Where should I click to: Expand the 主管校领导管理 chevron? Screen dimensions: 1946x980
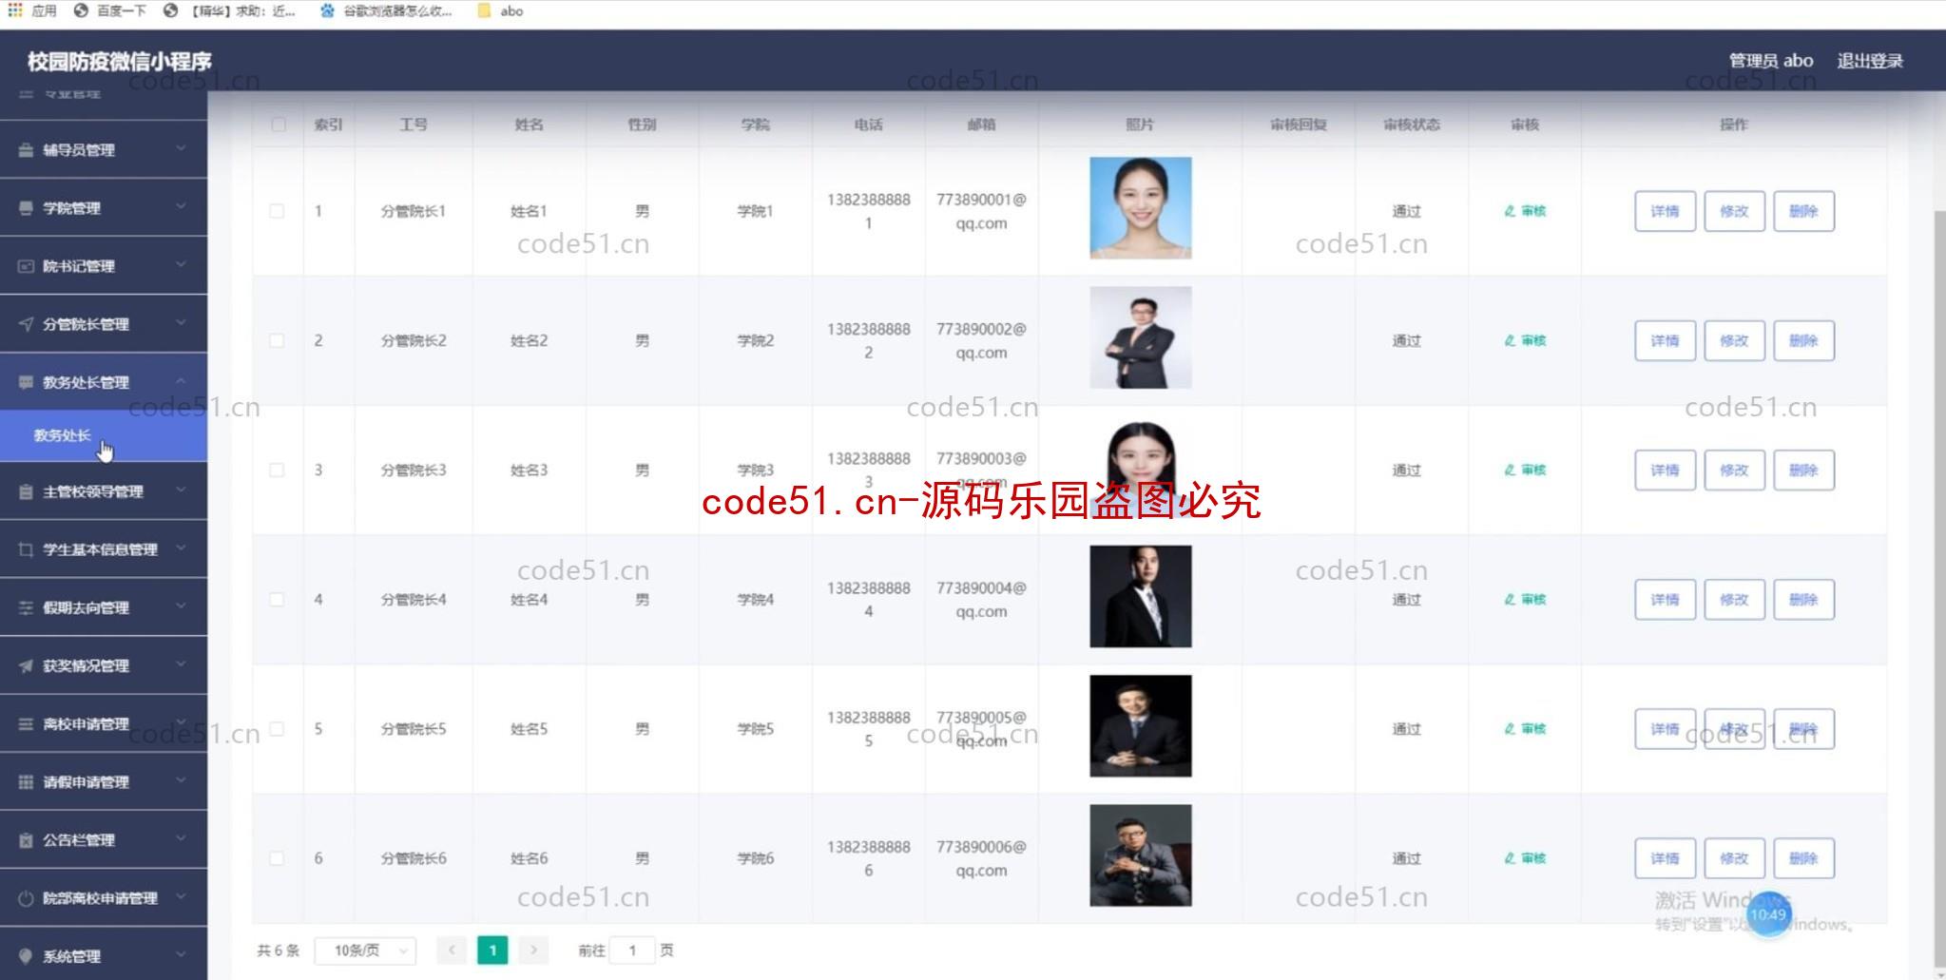click(181, 490)
